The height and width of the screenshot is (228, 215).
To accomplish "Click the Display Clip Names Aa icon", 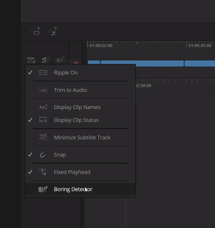I will click(43, 107).
